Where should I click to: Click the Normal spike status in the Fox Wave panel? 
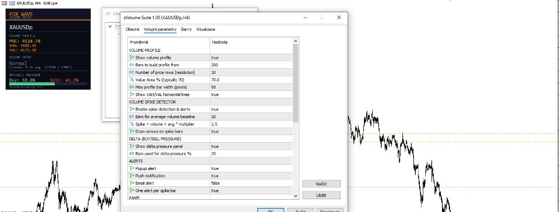(18, 63)
